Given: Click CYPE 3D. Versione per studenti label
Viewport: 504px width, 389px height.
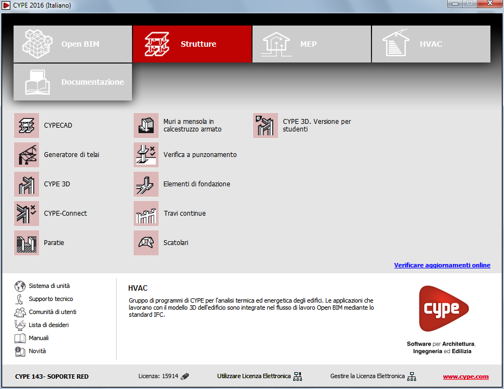Looking at the screenshot, I should point(317,126).
